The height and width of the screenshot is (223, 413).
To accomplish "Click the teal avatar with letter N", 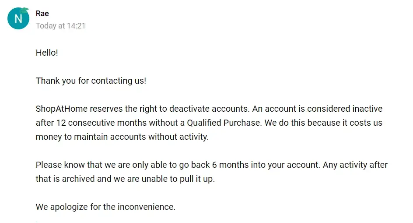I will (18, 19).
